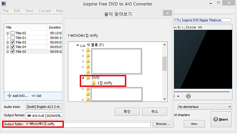
Task: Expand the Title-04 tree node
Action: click(7, 47)
